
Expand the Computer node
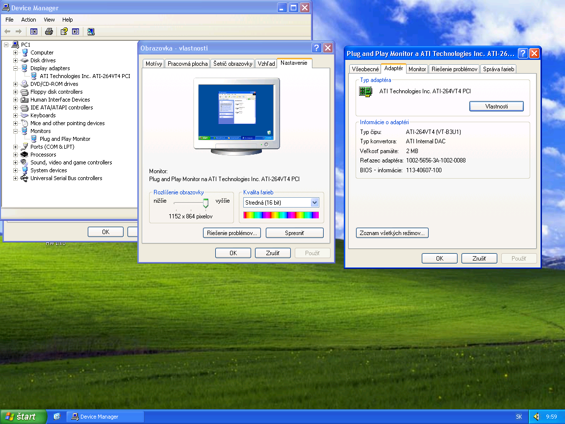tap(16, 53)
